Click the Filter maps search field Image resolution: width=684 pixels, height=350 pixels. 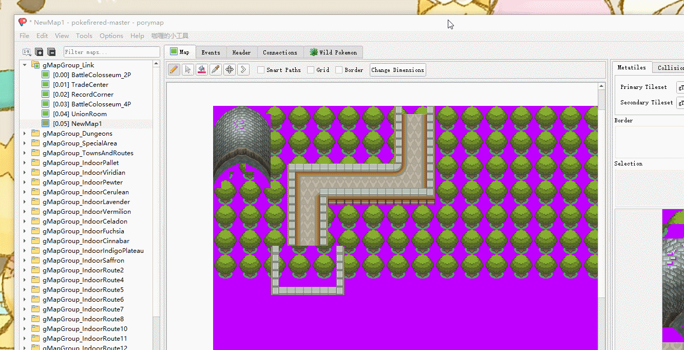pyautogui.click(x=112, y=52)
